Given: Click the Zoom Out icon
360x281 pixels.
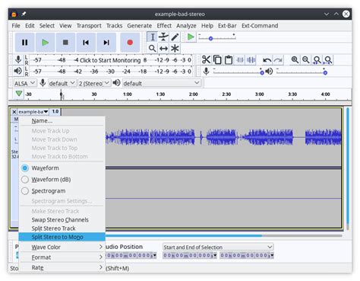Looking at the screenshot, I should [x=306, y=60].
